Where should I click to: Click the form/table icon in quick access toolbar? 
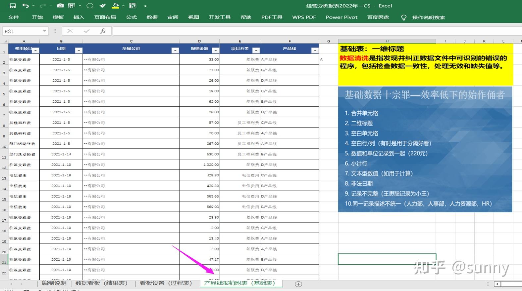(x=71, y=6)
